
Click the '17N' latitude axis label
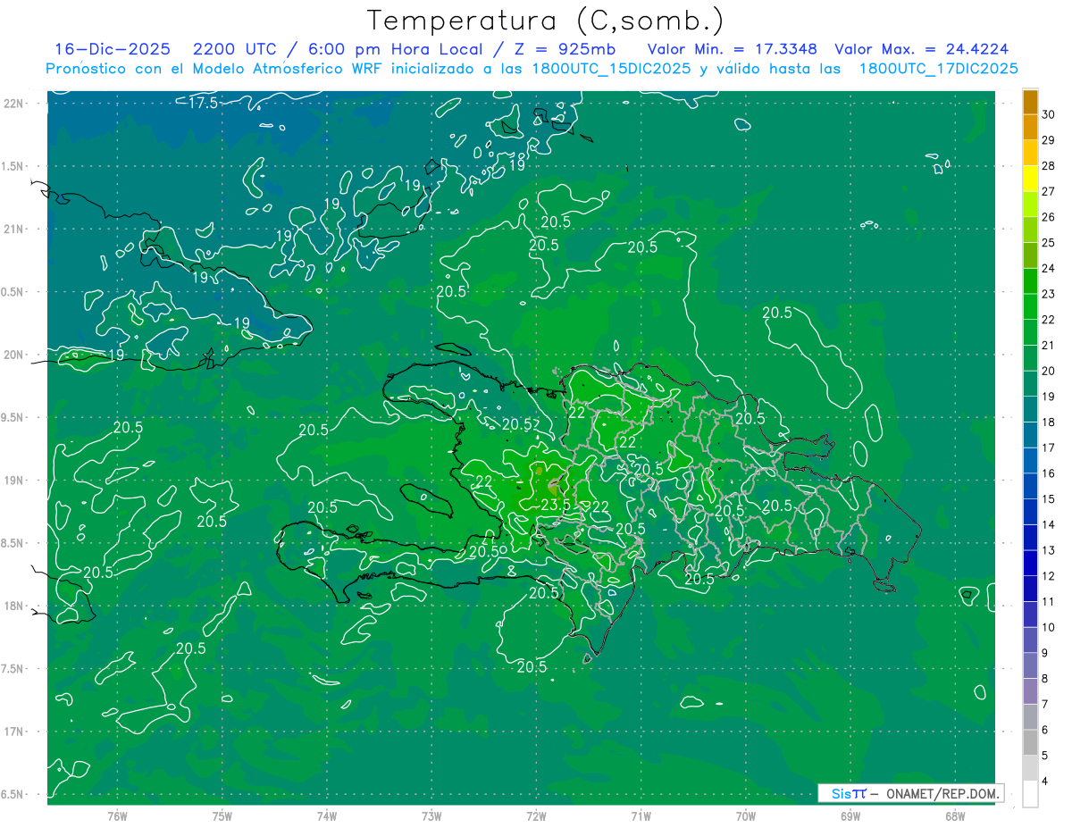(14, 732)
